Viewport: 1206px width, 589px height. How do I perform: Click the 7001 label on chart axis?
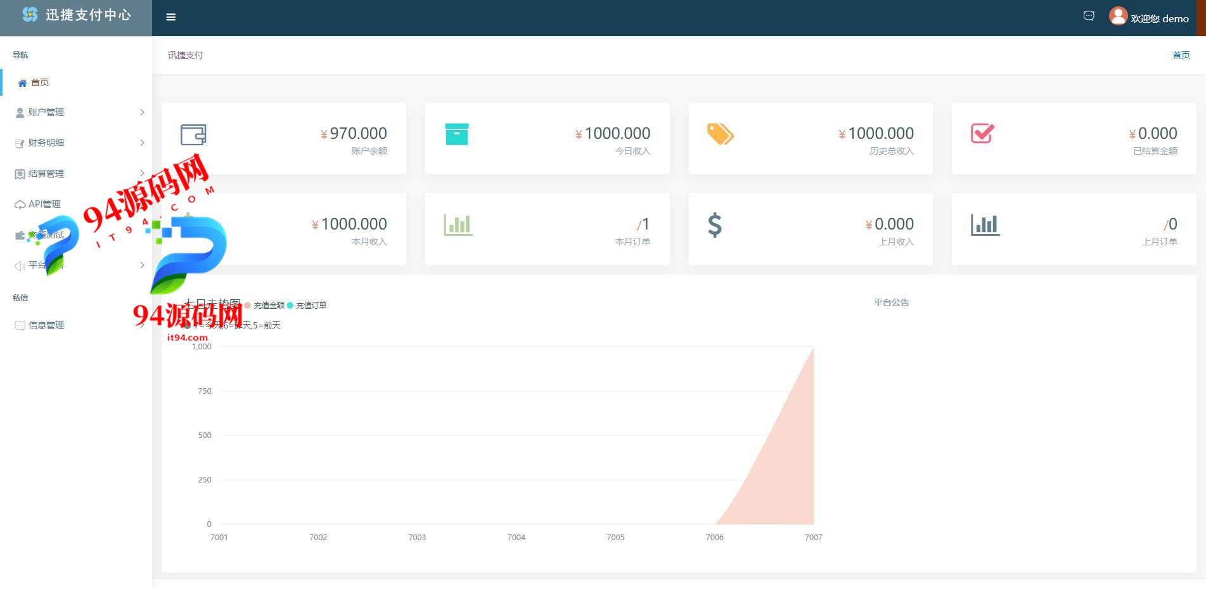[x=219, y=538]
